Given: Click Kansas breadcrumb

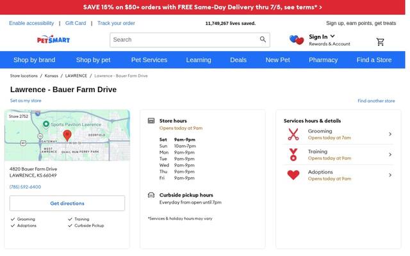Looking at the screenshot, I should pyautogui.click(x=51, y=76).
